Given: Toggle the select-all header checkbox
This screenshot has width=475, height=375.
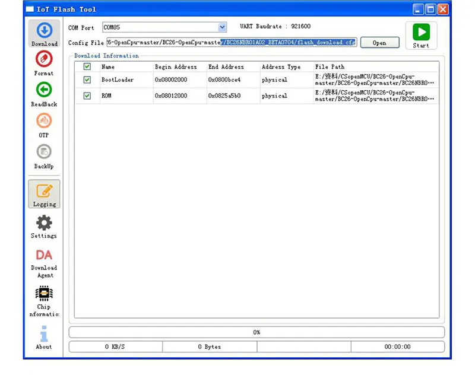Looking at the screenshot, I should [87, 66].
